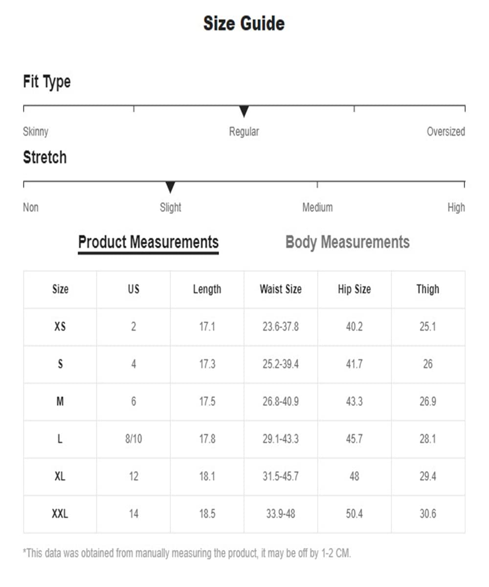Click the S row thigh value 26
This screenshot has width=489, height=587.
tap(428, 364)
